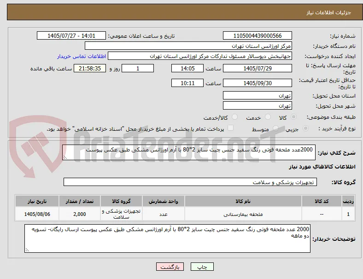Click the گروه کالا field تجهیزات پزشکی و سلامت
The height and width of the screenshot is (279, 363).
click(190, 182)
